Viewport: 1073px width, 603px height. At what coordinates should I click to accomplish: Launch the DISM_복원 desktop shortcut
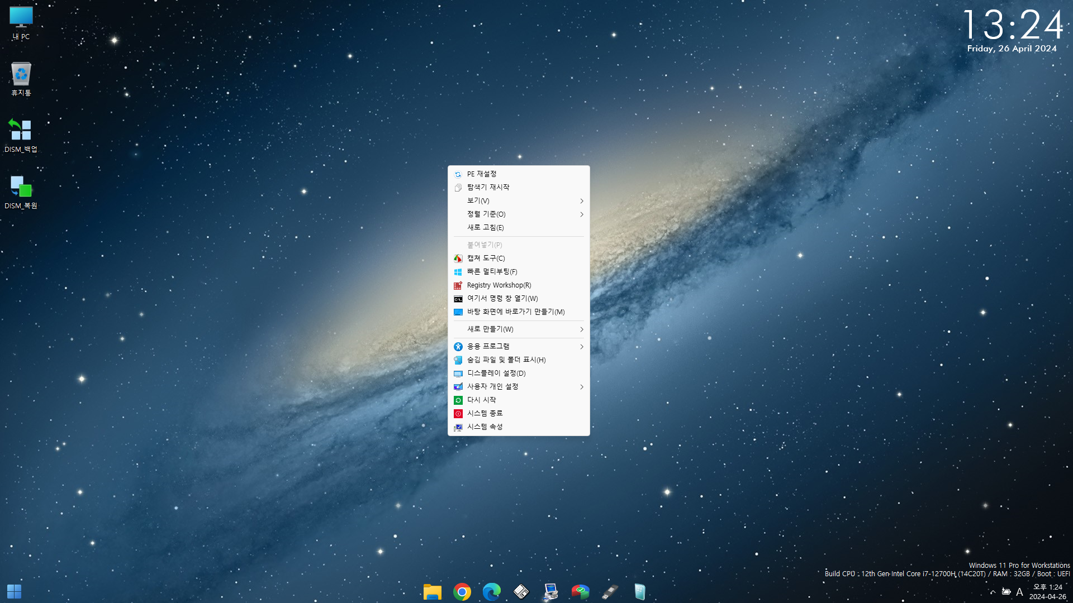[x=21, y=192]
